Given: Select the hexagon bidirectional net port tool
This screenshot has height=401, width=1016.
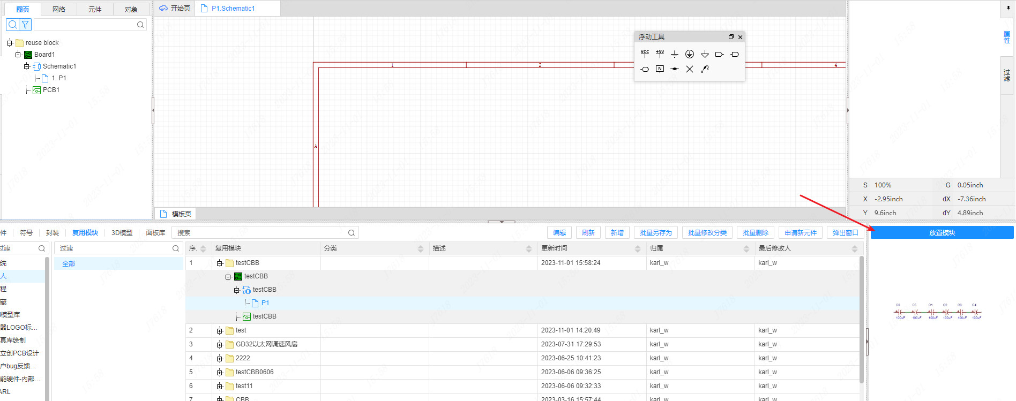Looking at the screenshot, I should (x=645, y=69).
